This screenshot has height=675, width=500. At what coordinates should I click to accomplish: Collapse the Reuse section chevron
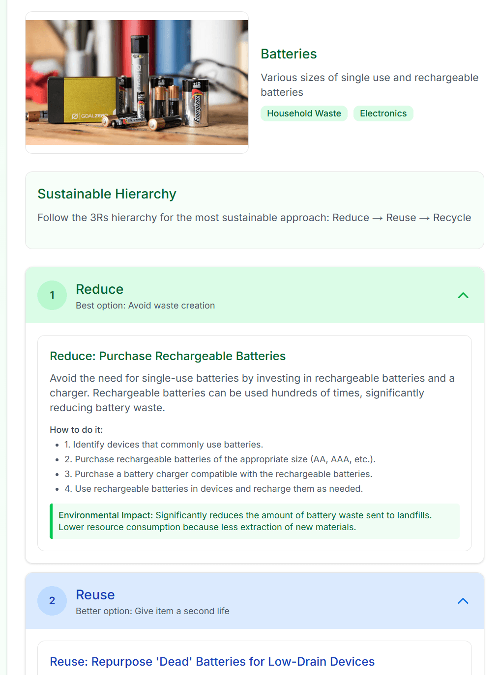click(x=463, y=601)
